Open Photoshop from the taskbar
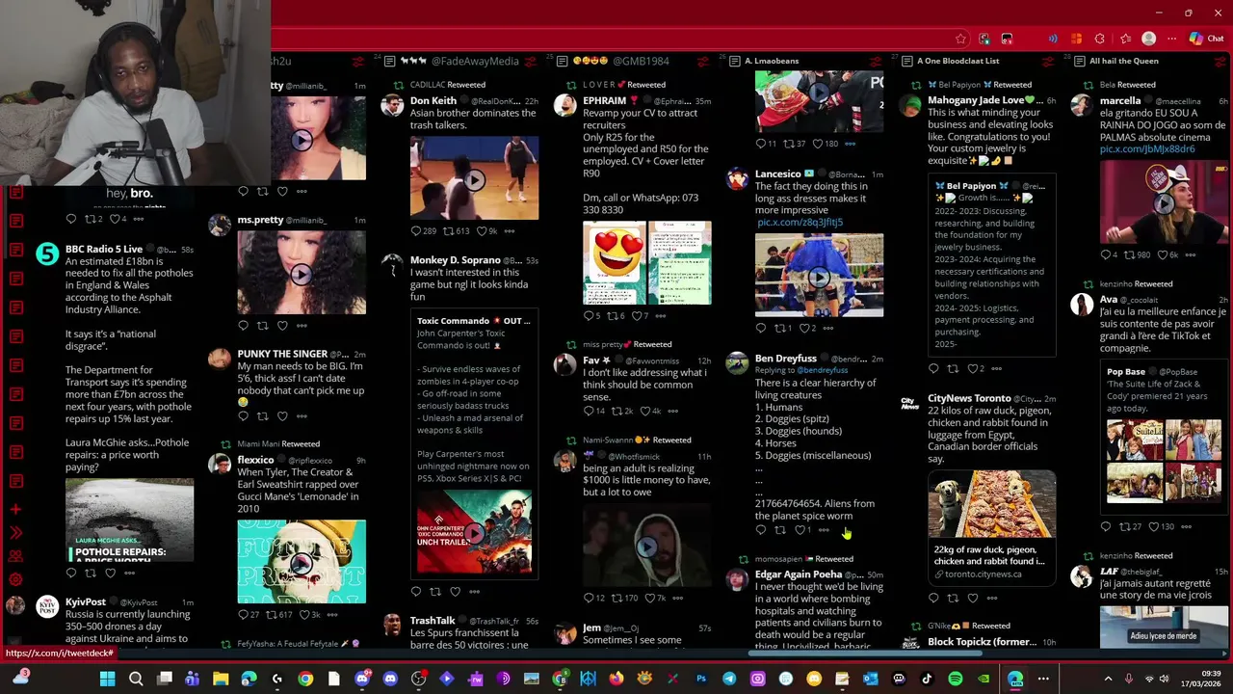The image size is (1233, 694). (700, 679)
